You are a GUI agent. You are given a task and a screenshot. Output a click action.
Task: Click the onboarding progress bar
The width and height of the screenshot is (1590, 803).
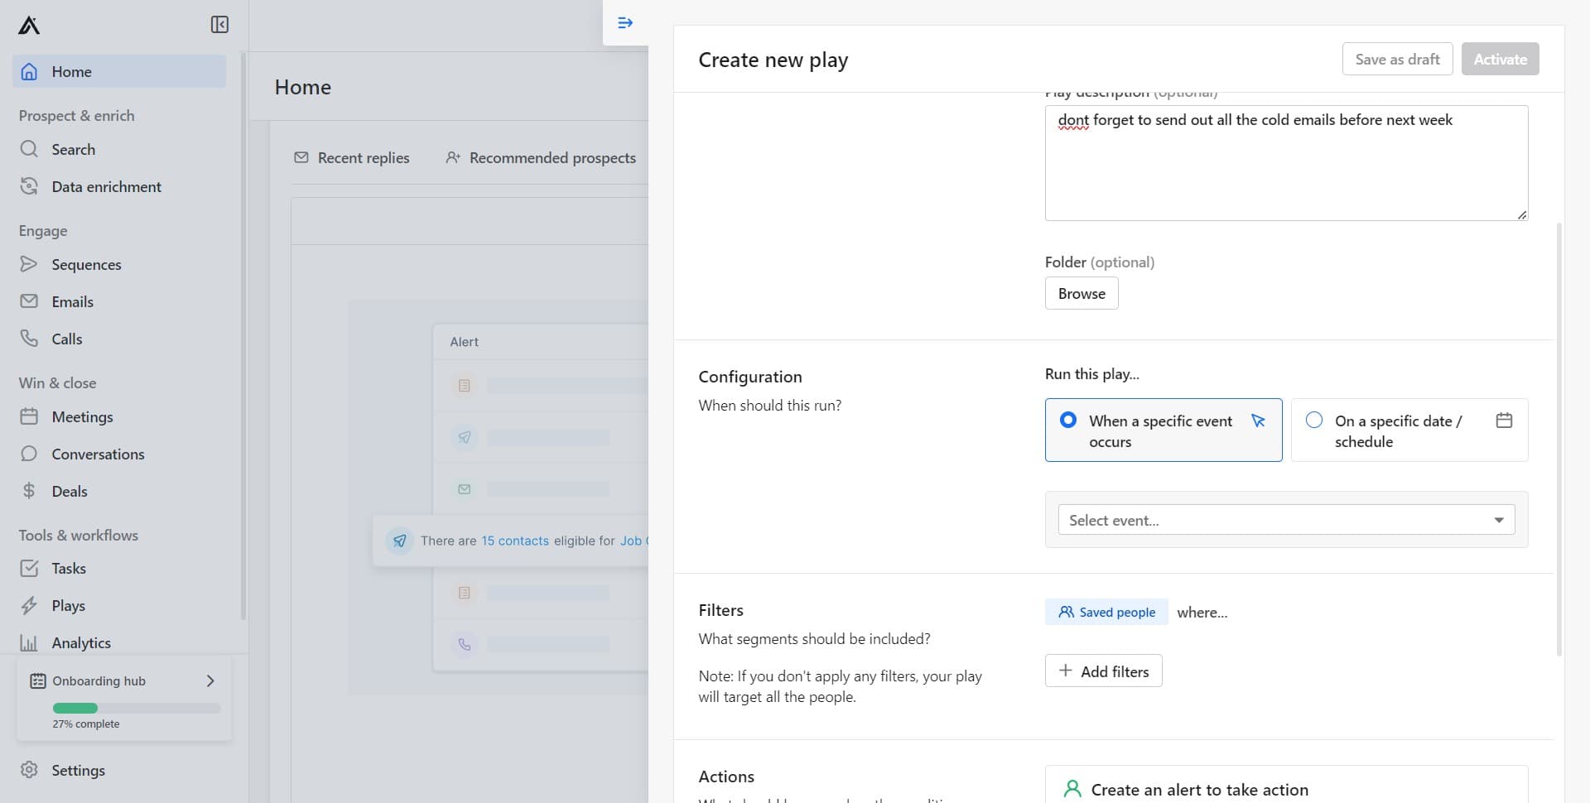[137, 709]
